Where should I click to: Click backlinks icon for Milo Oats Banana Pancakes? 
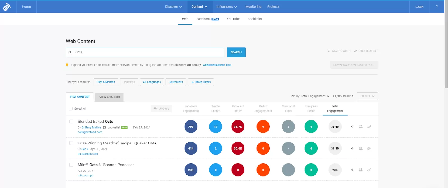coord(369,170)
